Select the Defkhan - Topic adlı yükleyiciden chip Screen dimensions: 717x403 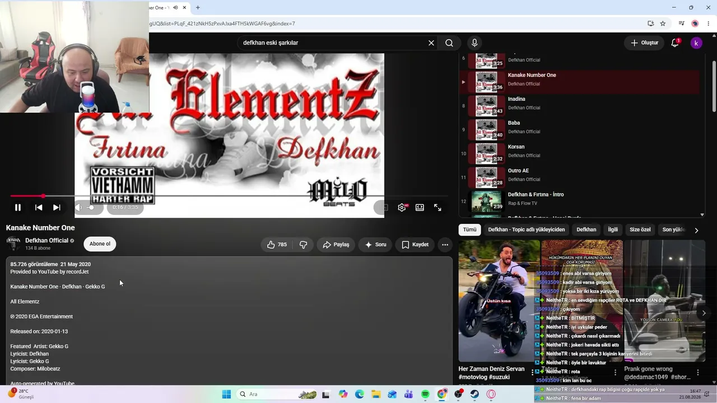pos(527,229)
